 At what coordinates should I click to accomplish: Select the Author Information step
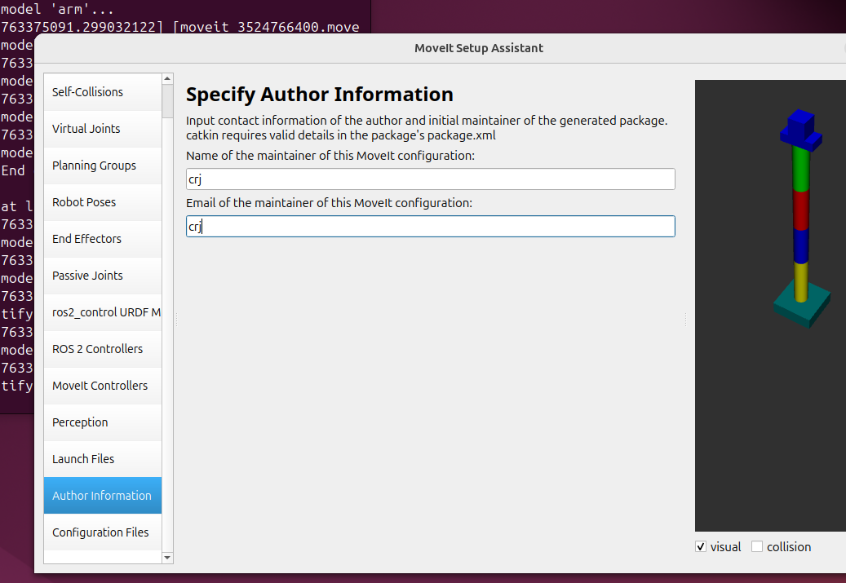pyautogui.click(x=103, y=496)
